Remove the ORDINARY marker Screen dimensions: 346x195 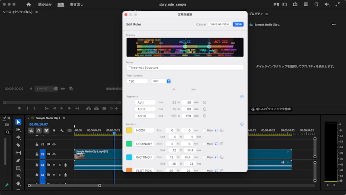222,144
